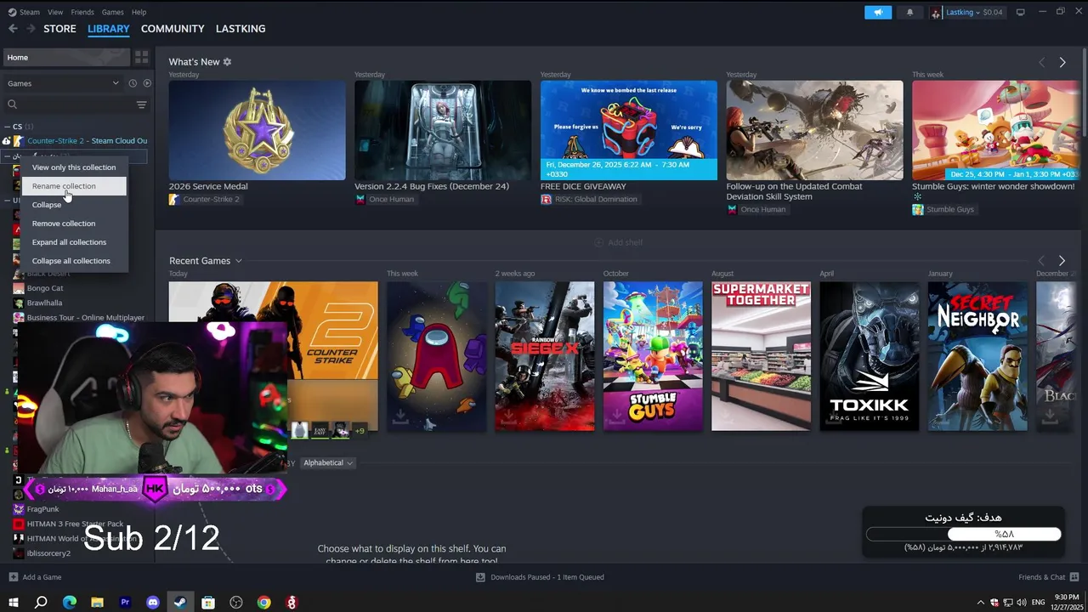
Task: Go forward with the right arrow beside STORE
Action: tap(31, 28)
